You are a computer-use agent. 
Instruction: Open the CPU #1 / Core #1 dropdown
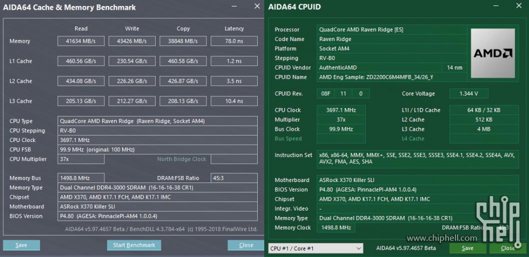coord(316,248)
